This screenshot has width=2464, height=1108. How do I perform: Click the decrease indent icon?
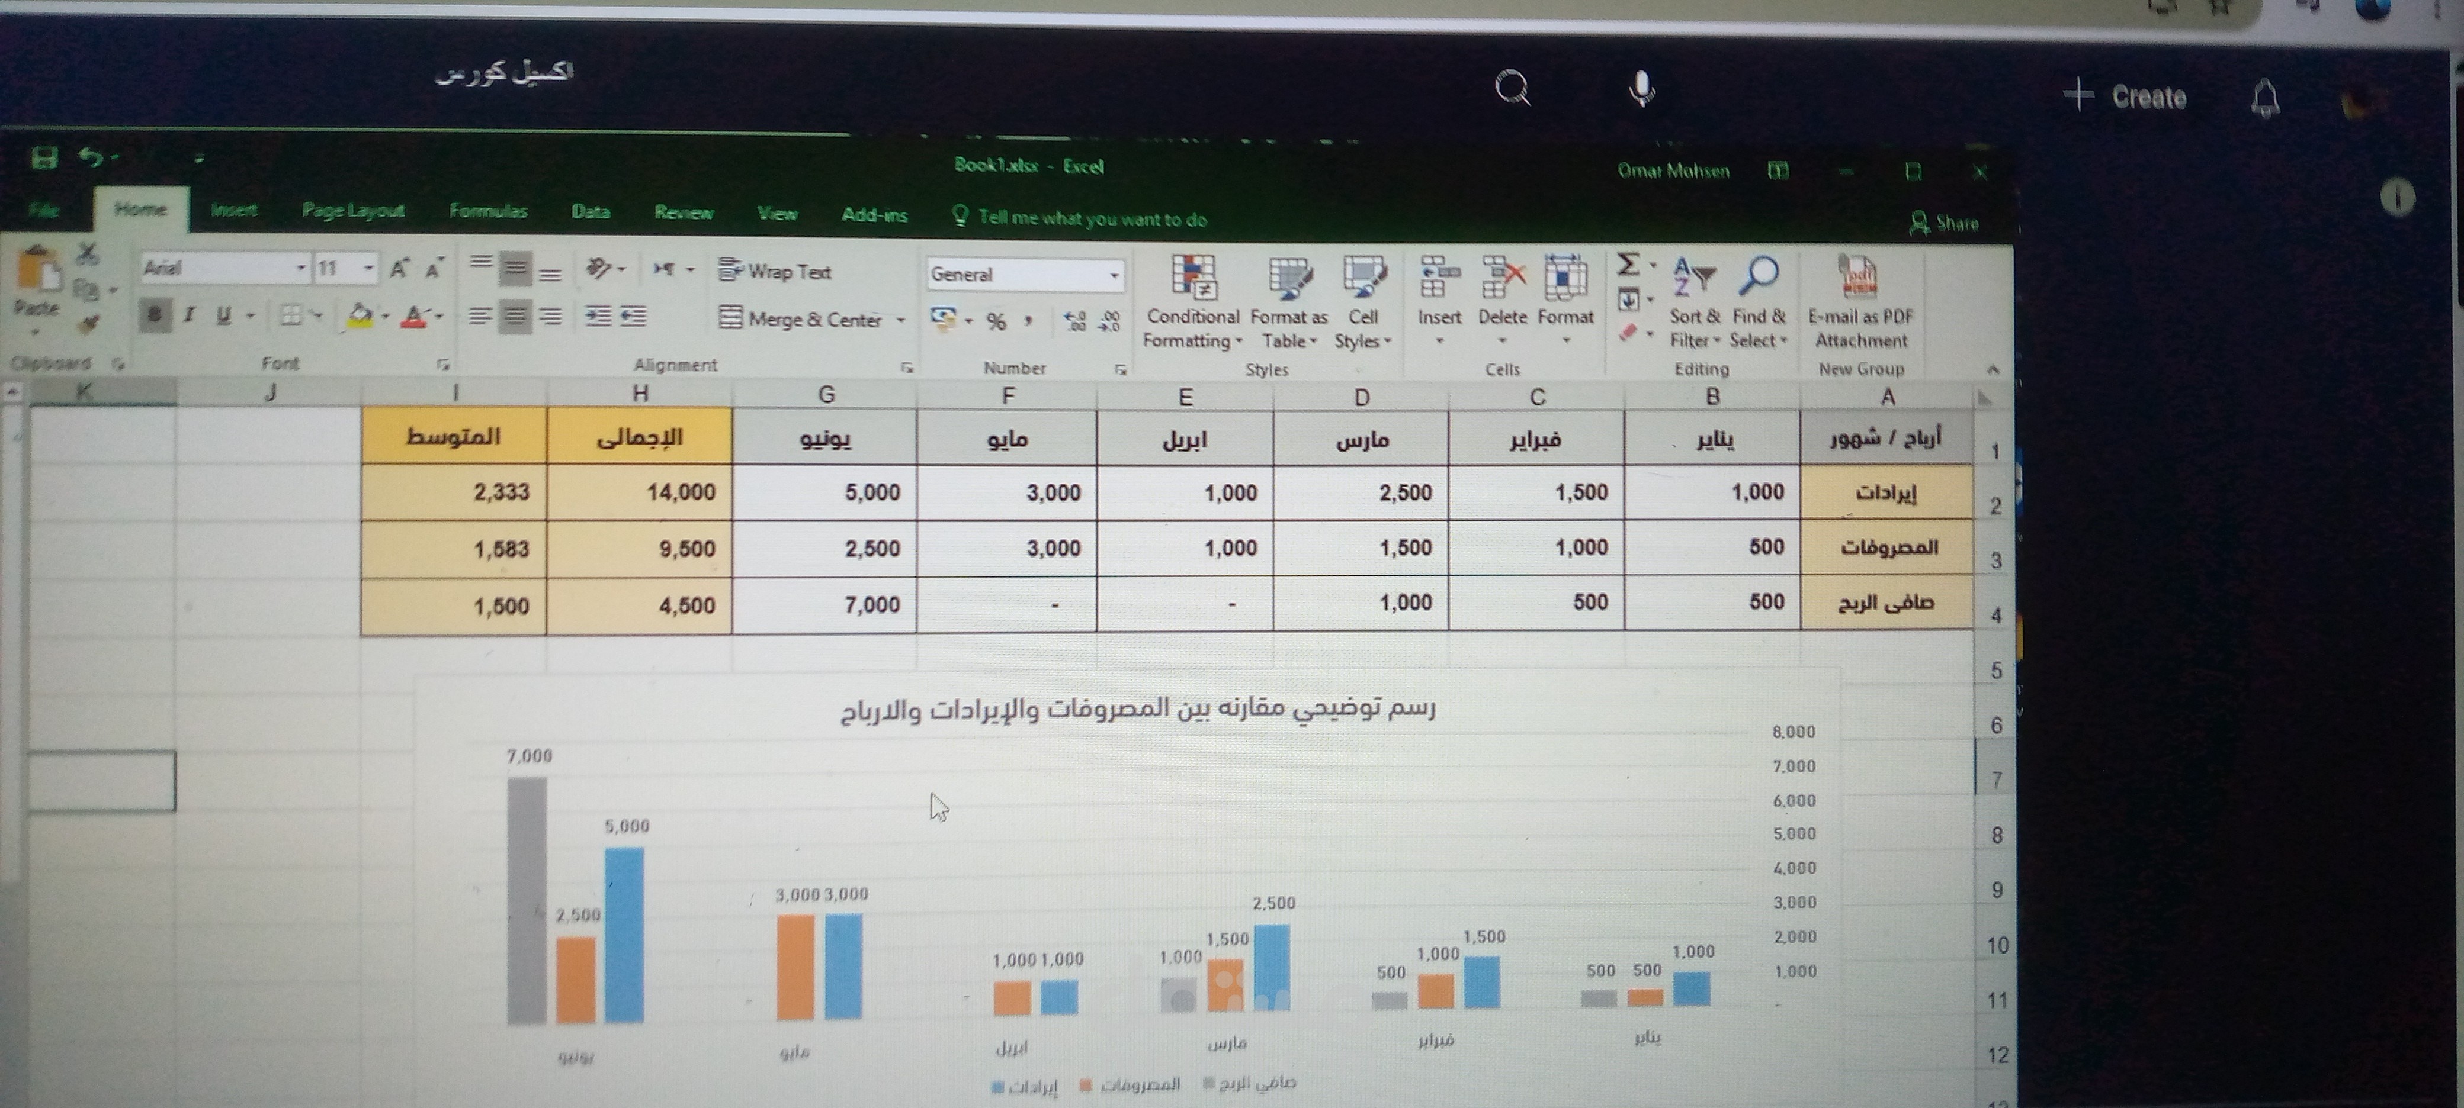pos(599,317)
